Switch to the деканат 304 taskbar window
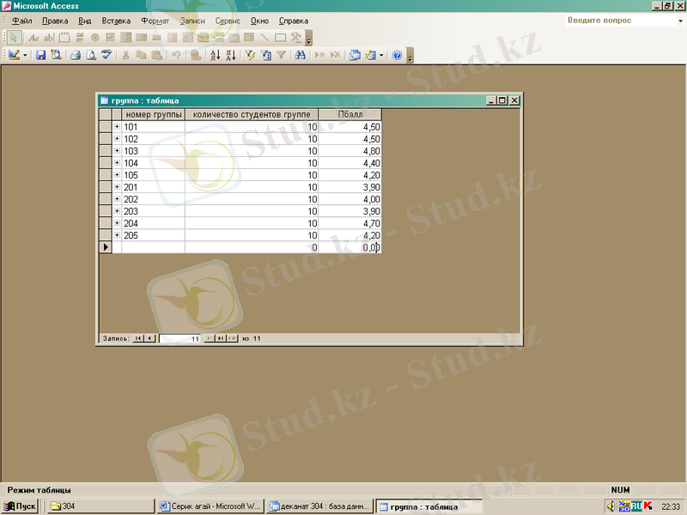 pyautogui.click(x=320, y=506)
